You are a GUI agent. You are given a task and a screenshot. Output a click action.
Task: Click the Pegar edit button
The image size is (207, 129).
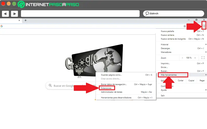[202, 80]
